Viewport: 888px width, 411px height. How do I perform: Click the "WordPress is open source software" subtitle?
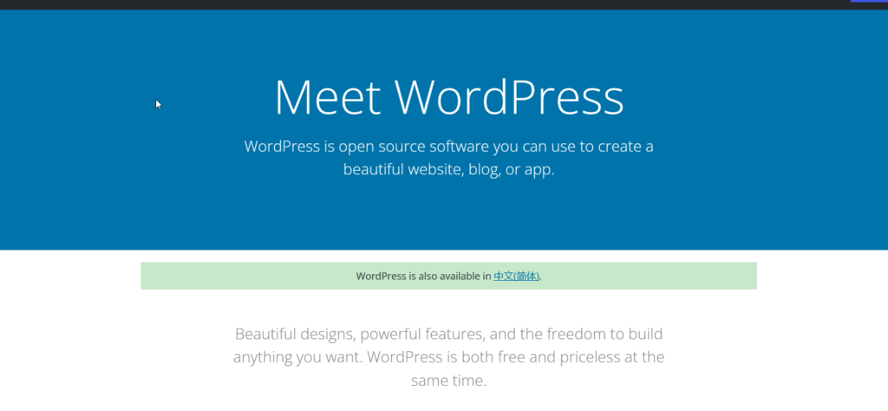point(448,158)
